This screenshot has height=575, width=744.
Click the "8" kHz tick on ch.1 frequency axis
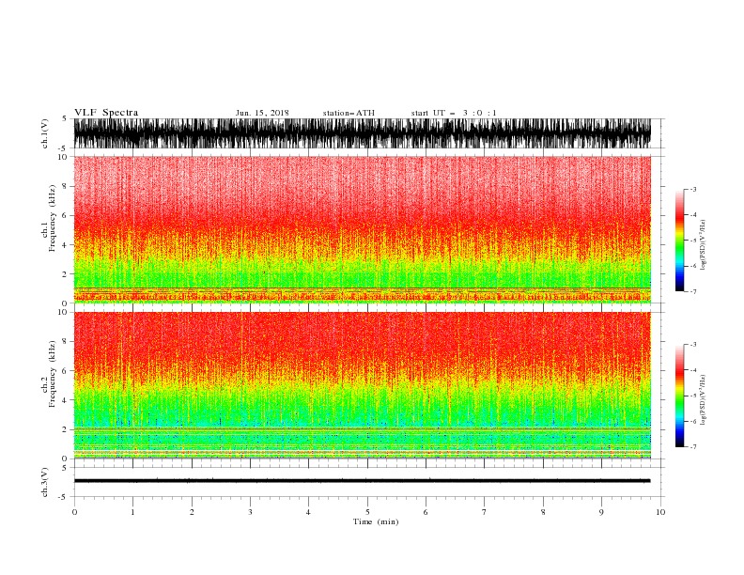click(x=65, y=186)
